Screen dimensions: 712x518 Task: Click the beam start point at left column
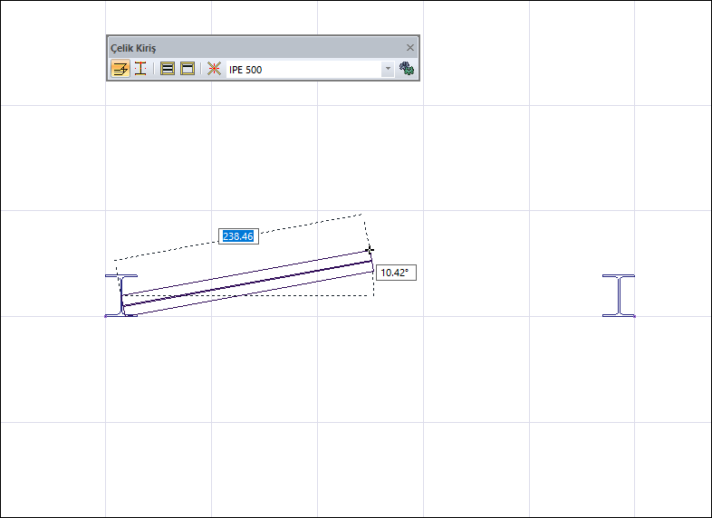[x=123, y=306]
